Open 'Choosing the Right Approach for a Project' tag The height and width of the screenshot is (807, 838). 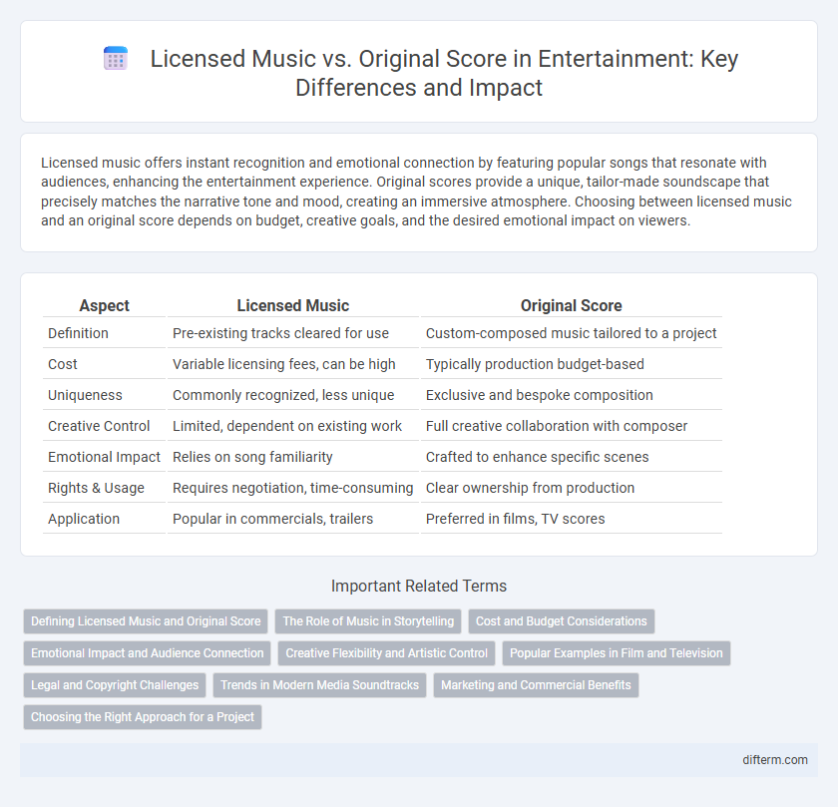tap(142, 717)
